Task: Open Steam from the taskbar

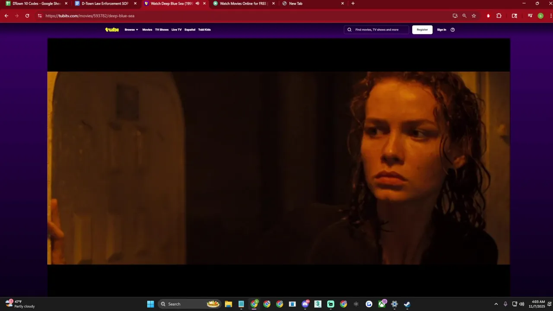Action: pyautogui.click(x=407, y=304)
